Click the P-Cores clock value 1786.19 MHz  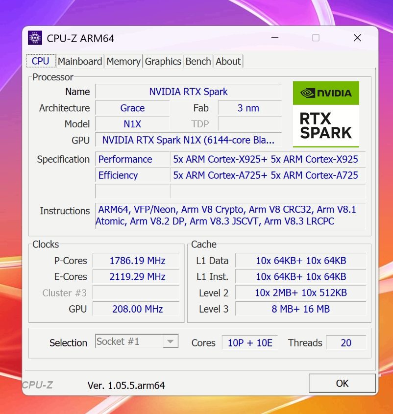coord(137,261)
